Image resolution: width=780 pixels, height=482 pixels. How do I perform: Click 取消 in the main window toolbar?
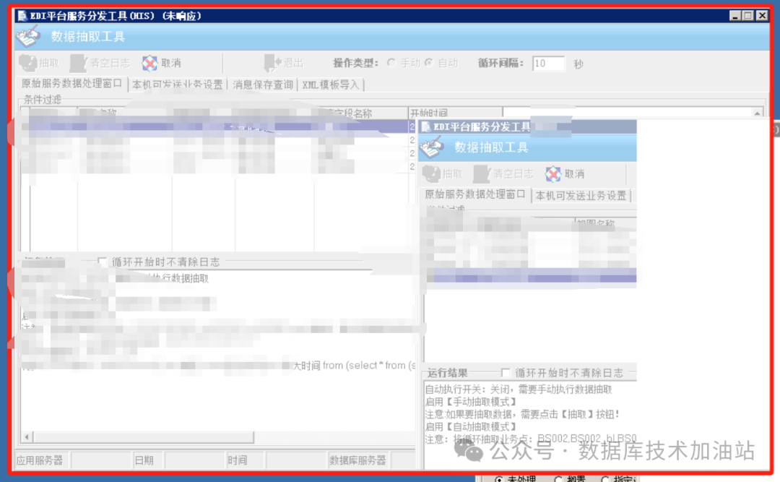162,64
